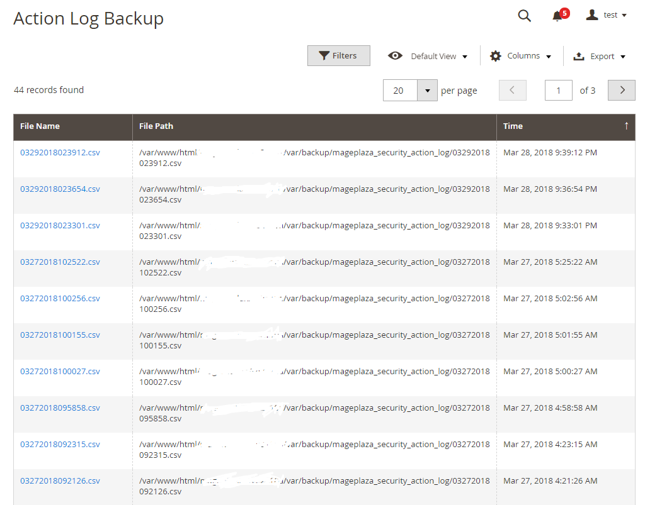Viewport: 645px width, 505px height.
Task: Open the Filters panel
Action: coord(338,55)
